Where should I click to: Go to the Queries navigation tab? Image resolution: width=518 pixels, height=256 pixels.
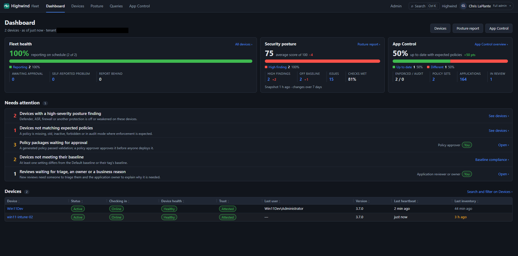[x=116, y=6]
